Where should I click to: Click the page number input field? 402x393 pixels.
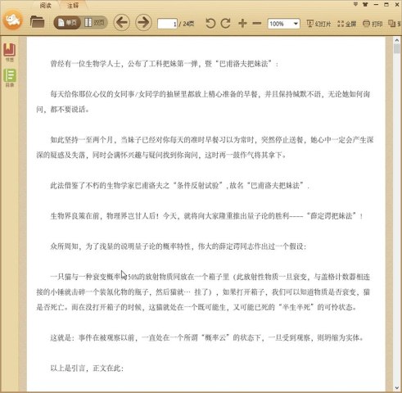167,24
